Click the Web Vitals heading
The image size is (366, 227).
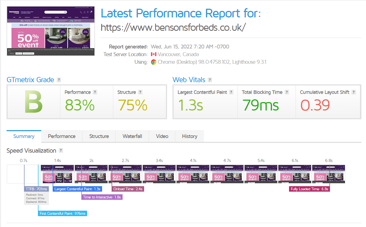pos(189,80)
